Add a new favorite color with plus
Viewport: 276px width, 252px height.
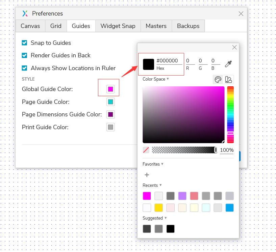(147, 175)
